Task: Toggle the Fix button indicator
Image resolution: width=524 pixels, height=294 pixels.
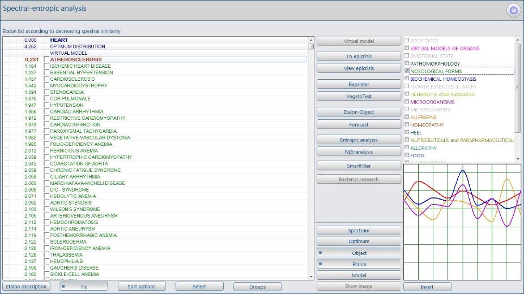Action: click(x=83, y=287)
